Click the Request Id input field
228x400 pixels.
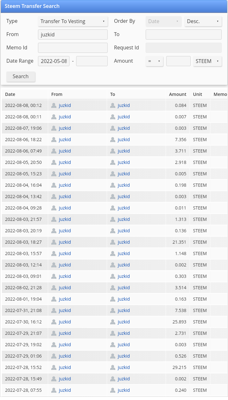point(184,48)
